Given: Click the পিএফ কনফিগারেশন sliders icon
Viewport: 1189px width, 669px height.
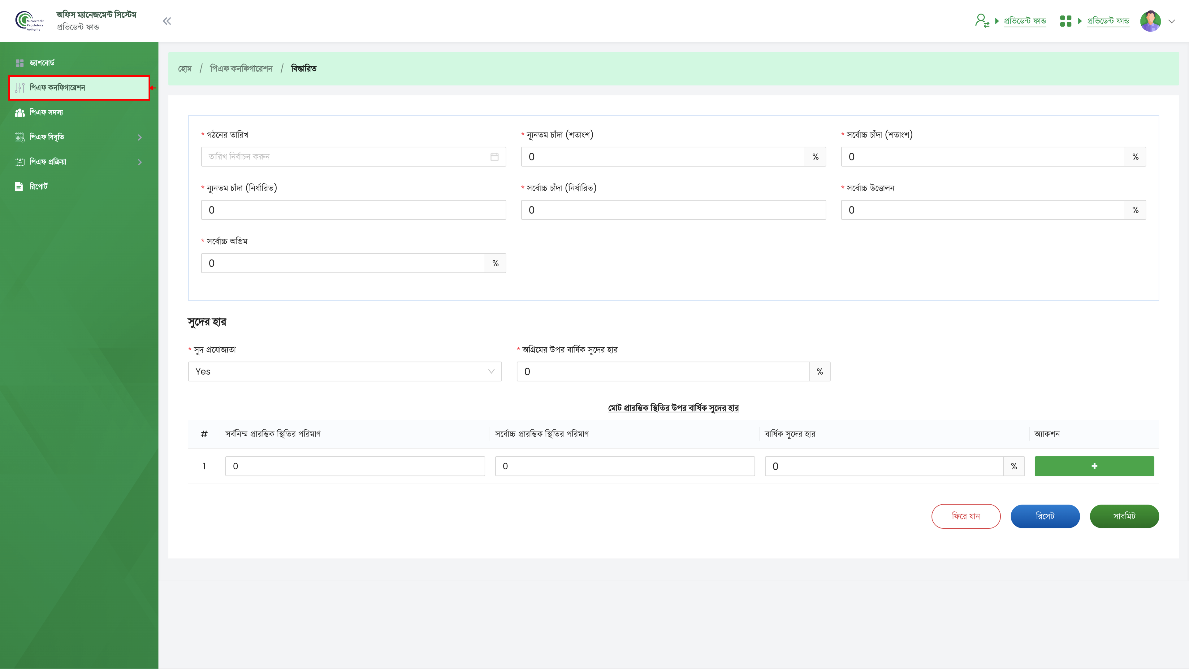Looking at the screenshot, I should coord(19,88).
